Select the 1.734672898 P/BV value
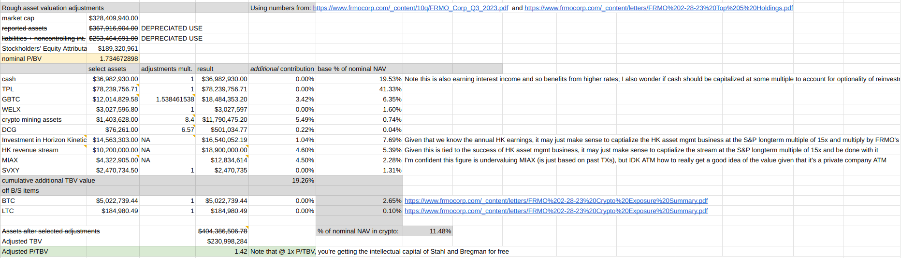Viewport: 901px width, 258px height. 113,58
